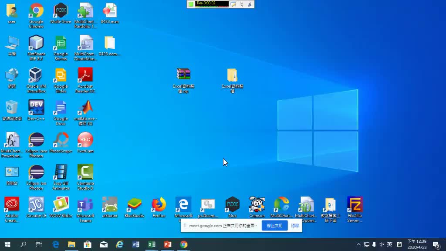Open Task View from the taskbar
This screenshot has width=446, height=251.
point(39,244)
